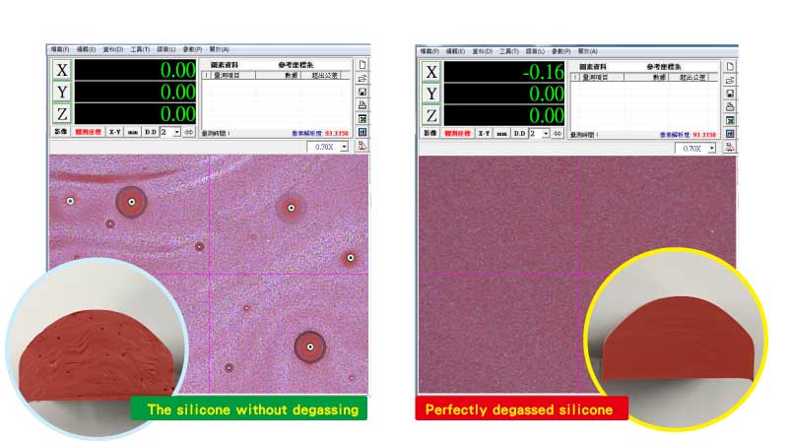Open the 0.70X magnification dropdown in right window
The height and width of the screenshot is (443, 788).
pos(712,148)
